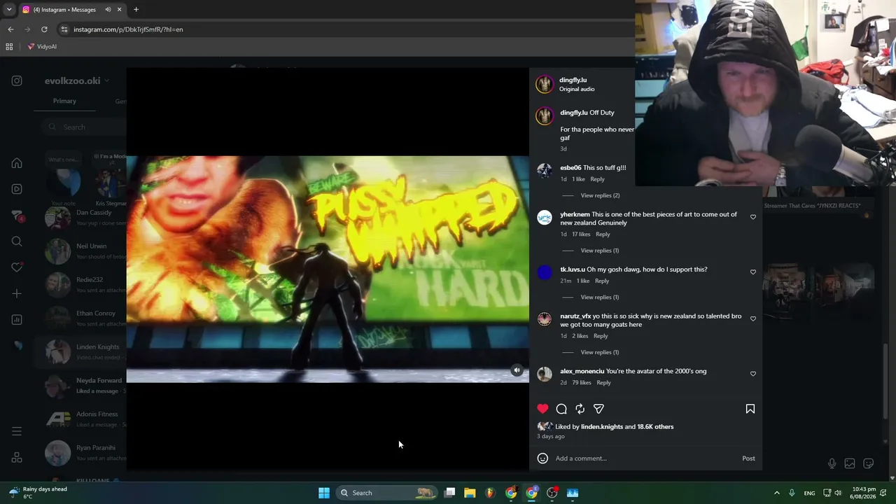Open the Windows Start menu
The image size is (896, 504).
click(324, 493)
